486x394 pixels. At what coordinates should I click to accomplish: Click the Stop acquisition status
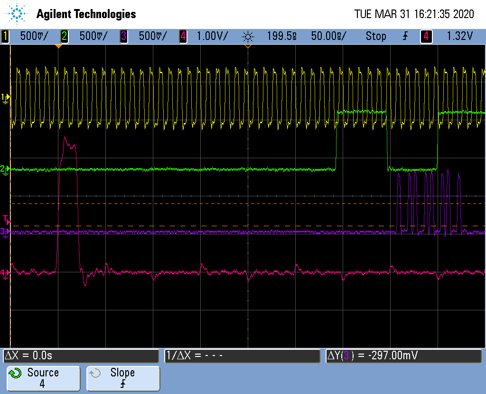click(376, 36)
